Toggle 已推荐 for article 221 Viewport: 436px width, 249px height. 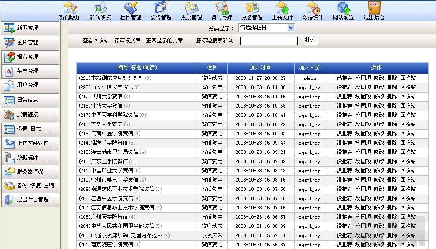344,78
